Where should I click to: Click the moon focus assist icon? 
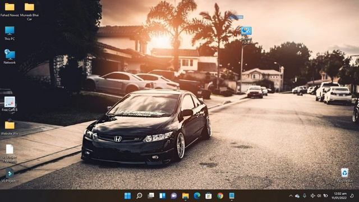(x=352, y=196)
